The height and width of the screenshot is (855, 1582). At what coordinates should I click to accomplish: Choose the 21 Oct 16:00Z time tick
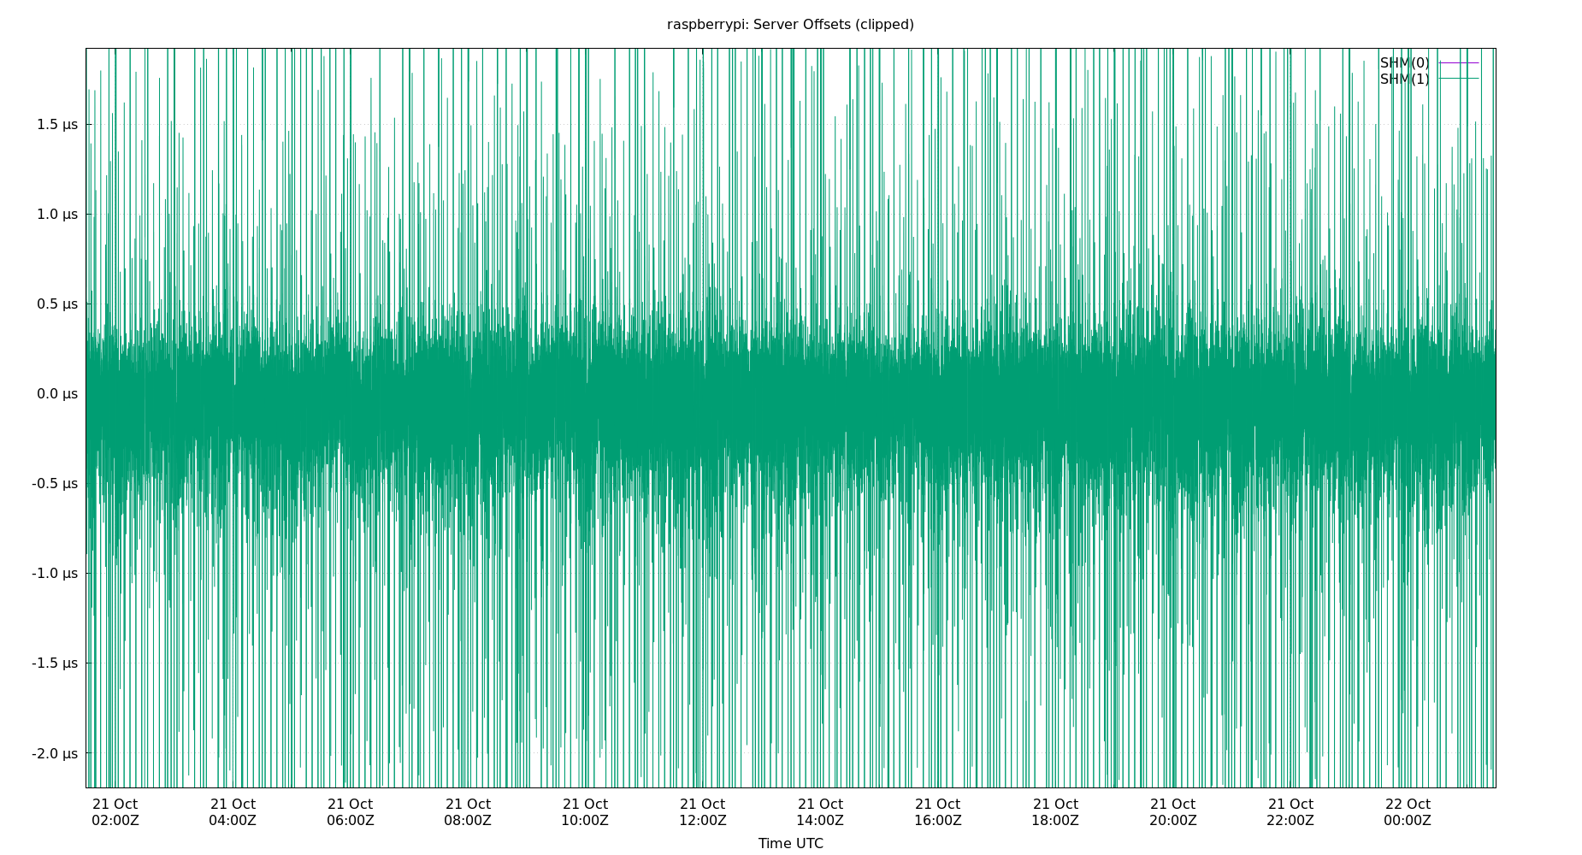tap(938, 812)
